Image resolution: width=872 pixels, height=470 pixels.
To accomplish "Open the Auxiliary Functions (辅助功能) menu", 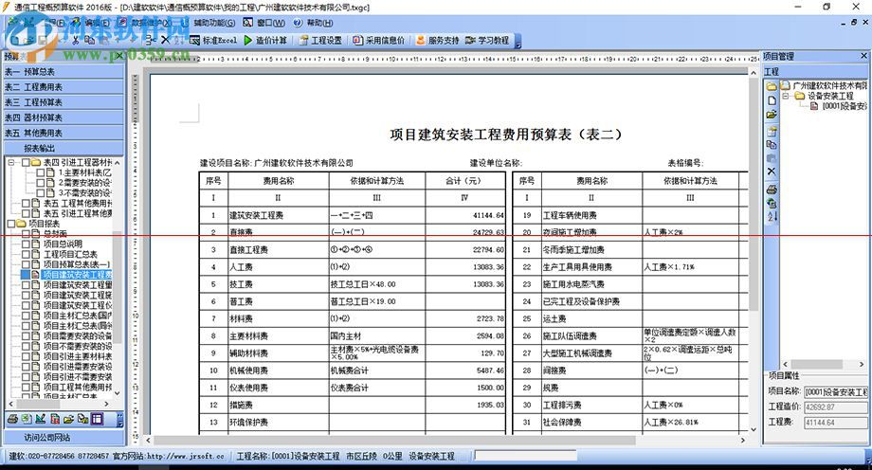I will click(214, 23).
